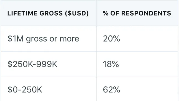The height and width of the screenshot is (101, 179).
Task: Click the word 'more' in first row
Action: pyautogui.click(x=69, y=39)
